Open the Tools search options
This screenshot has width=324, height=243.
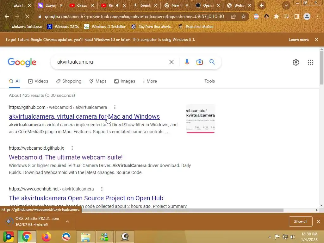[x=209, y=81]
